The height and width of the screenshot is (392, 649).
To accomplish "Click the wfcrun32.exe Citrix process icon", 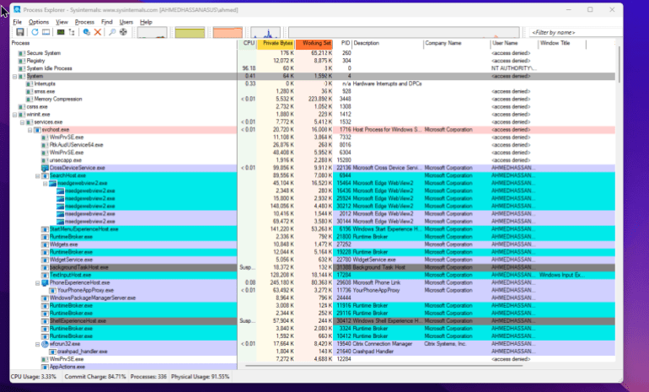I will pos(43,344).
